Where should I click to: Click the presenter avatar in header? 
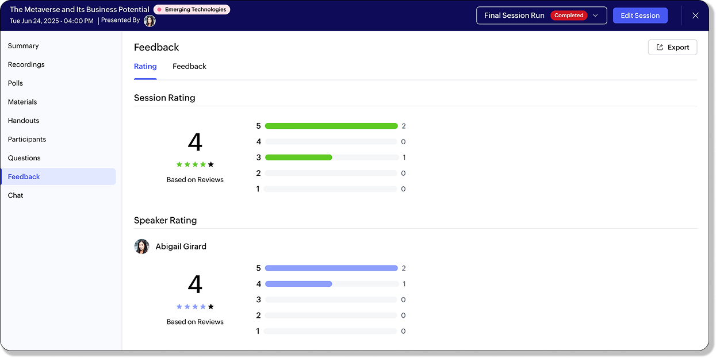[x=150, y=21]
